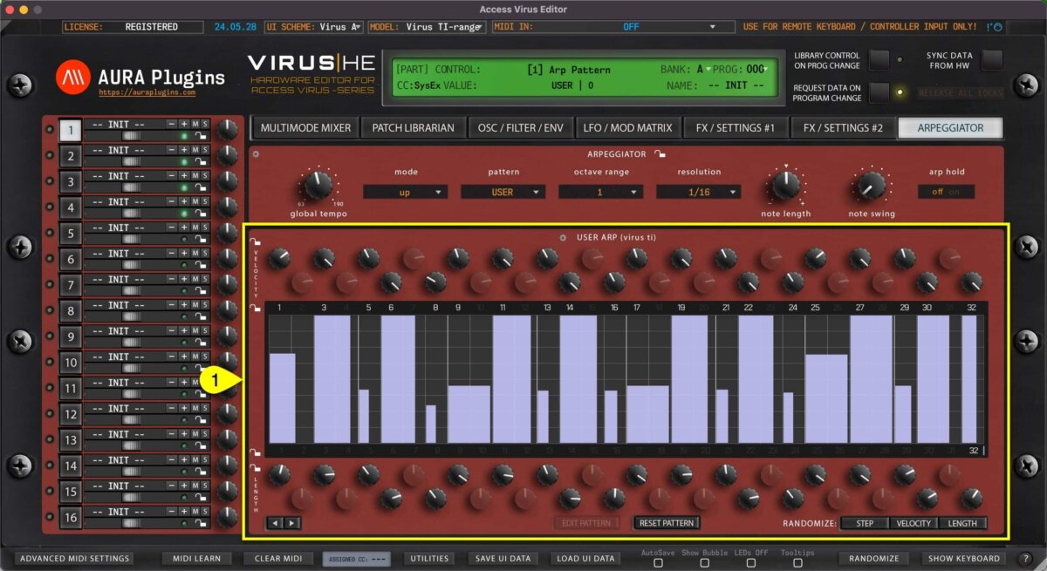Click the Advanced MIDI Settings button
The image size is (1047, 571).
[75, 558]
